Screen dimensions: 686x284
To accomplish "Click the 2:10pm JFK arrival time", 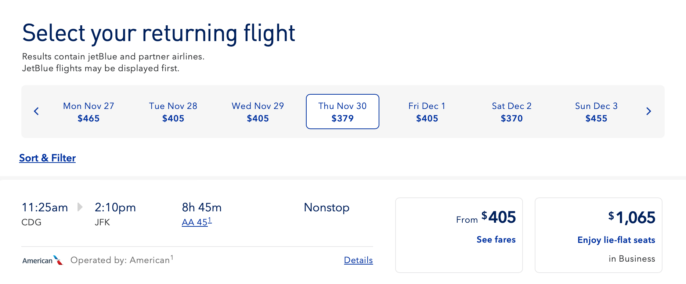I will point(115,208).
